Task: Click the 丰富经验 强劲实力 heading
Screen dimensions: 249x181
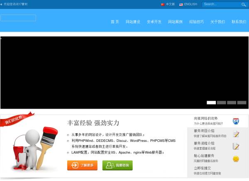Action: pos(93,123)
